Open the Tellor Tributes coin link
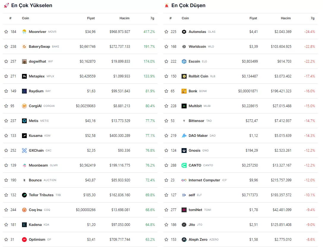323x247 pixels. click(41, 195)
